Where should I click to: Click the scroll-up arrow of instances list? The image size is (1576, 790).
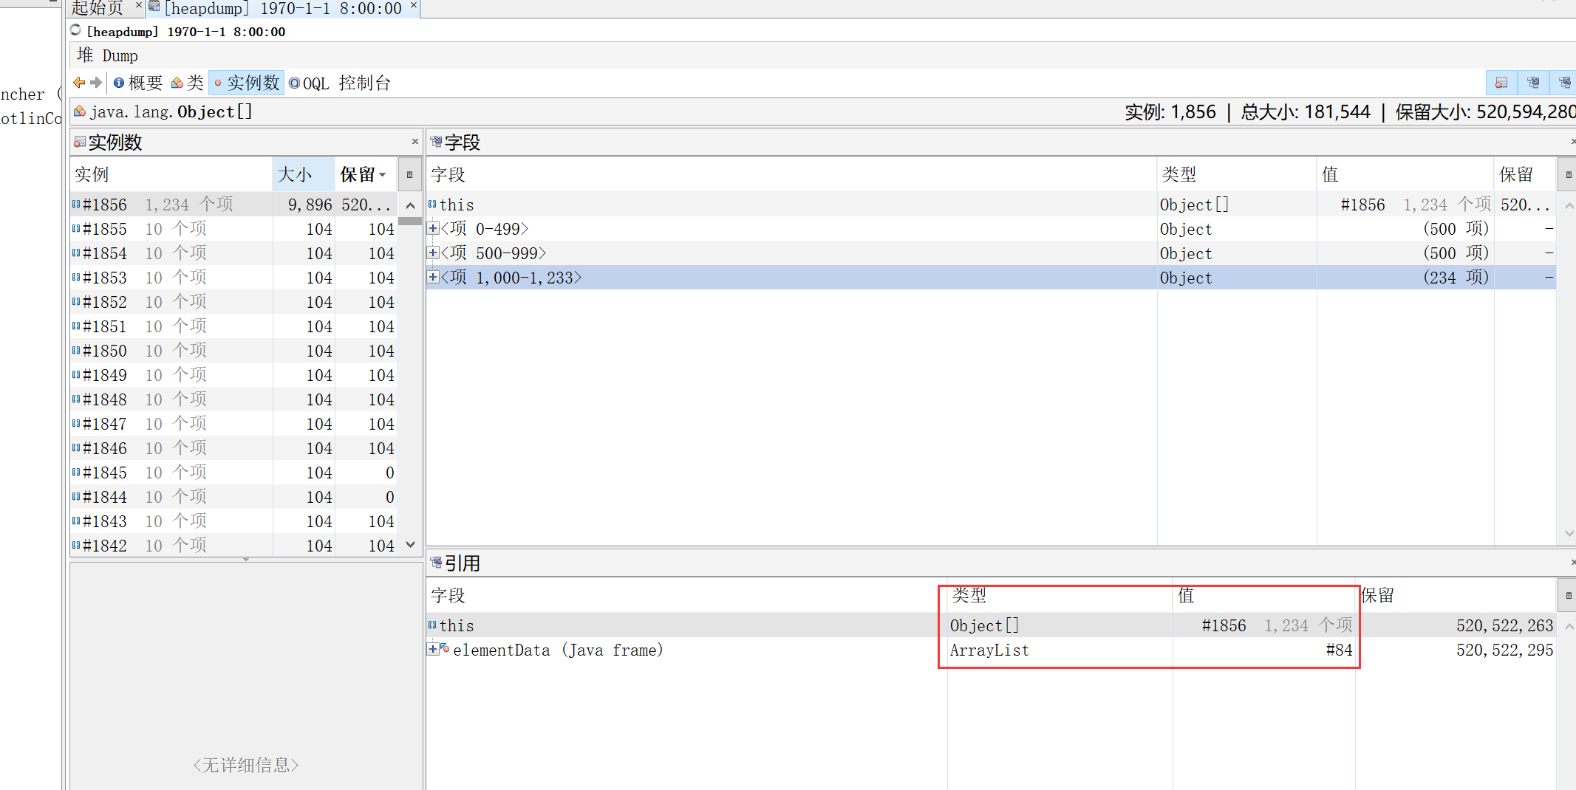click(x=410, y=205)
